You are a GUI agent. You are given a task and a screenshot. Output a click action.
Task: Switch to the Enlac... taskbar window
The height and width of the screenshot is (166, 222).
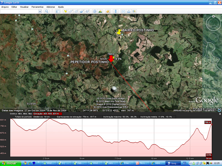[x=127, y=163]
